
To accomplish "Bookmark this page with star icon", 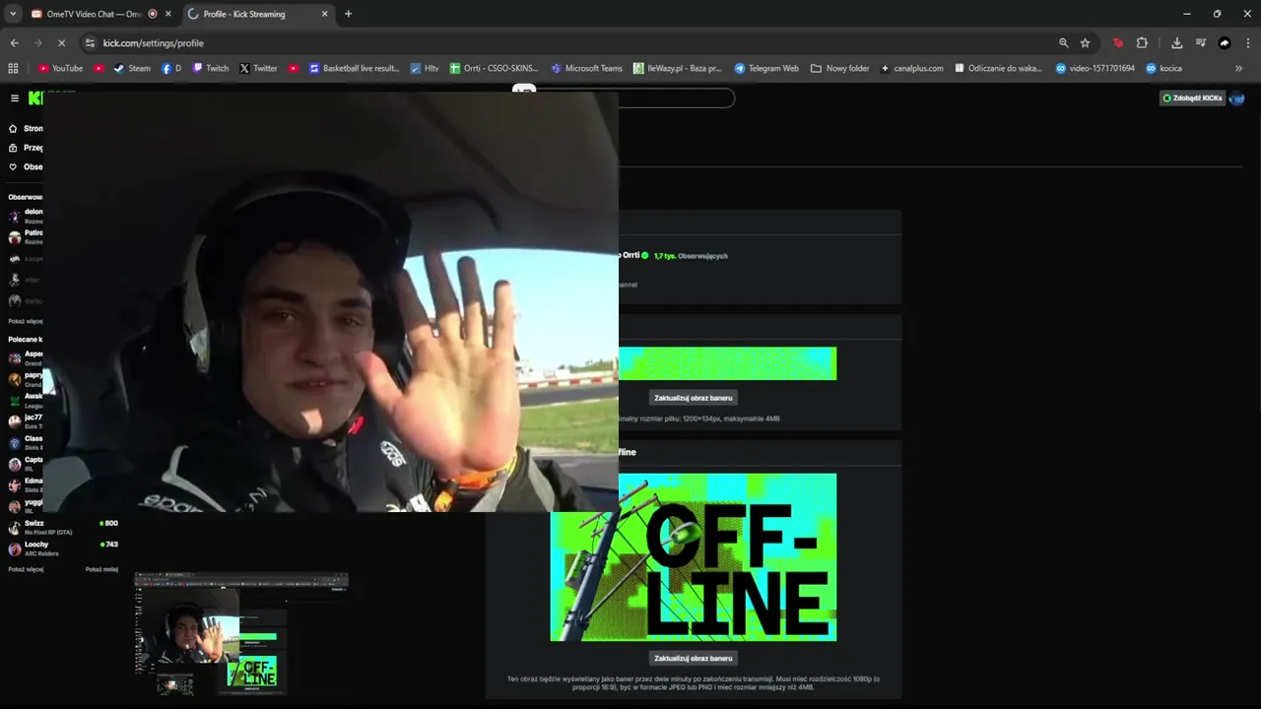I will pos(1085,43).
